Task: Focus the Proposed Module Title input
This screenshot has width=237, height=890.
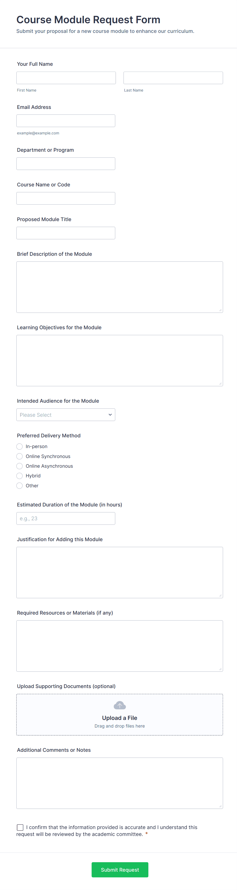Action: point(66,233)
